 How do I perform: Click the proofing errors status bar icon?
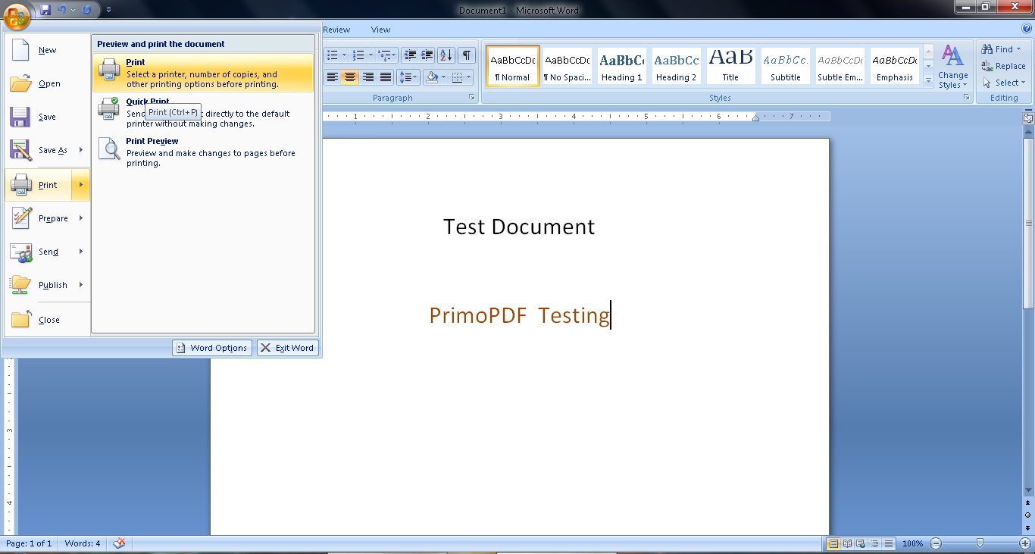tap(119, 543)
